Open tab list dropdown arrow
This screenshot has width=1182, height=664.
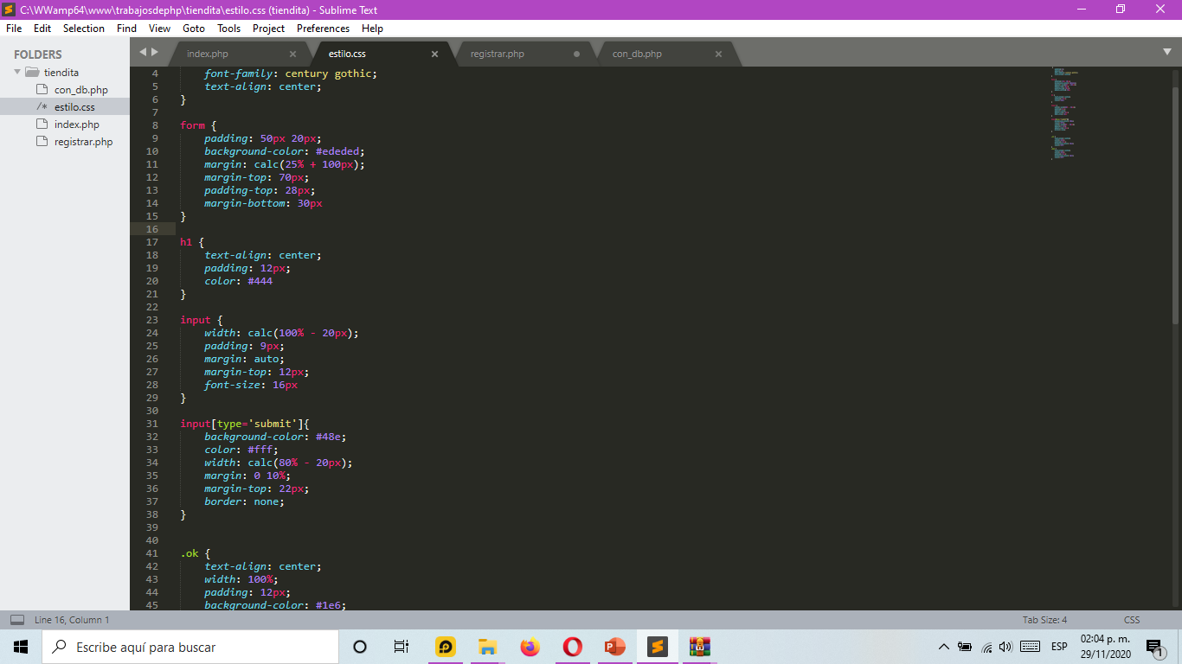1167,52
